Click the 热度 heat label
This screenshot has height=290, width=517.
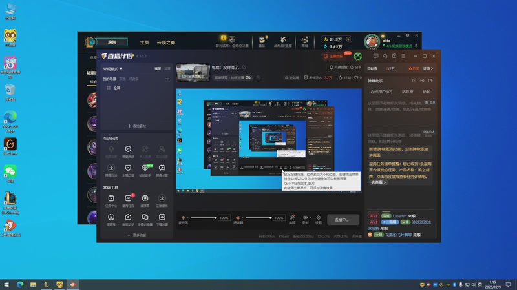click(x=414, y=68)
